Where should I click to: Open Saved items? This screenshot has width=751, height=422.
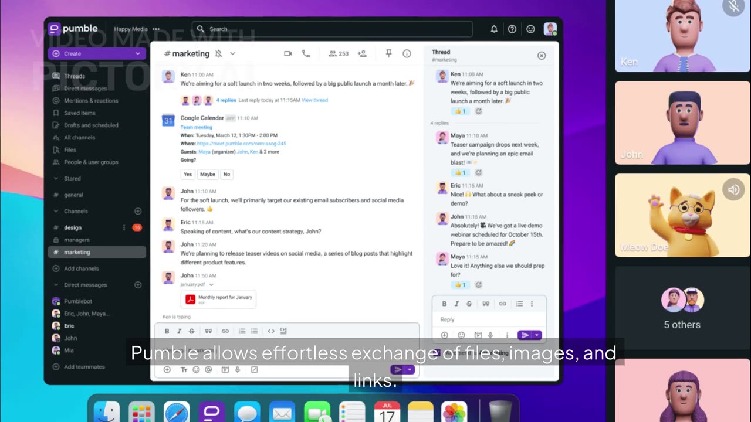coord(79,113)
